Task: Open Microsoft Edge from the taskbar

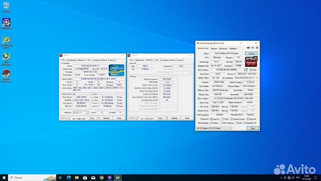Action: tap(69, 177)
